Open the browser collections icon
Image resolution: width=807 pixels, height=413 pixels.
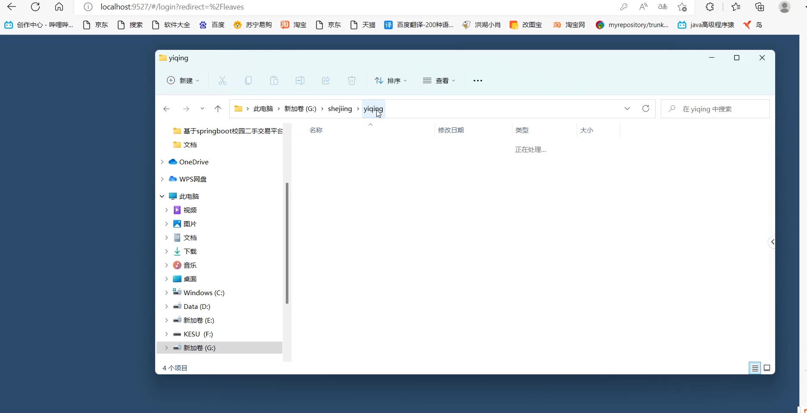[760, 7]
